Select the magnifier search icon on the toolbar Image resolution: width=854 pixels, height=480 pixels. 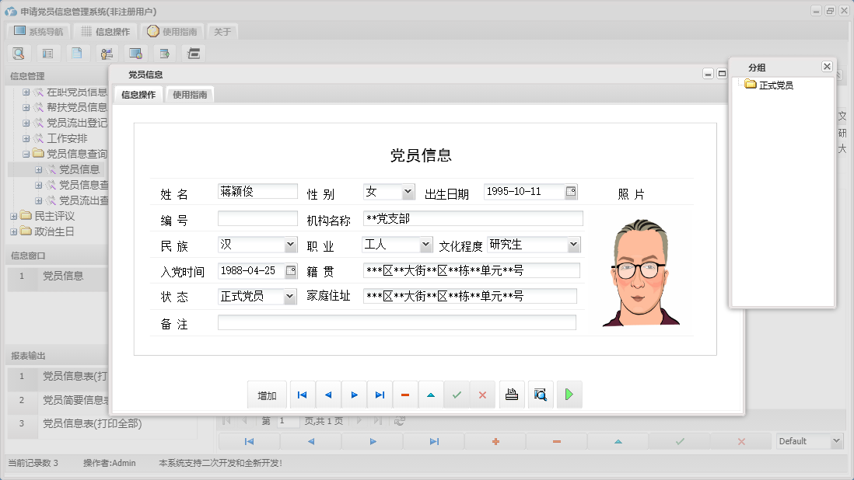pyautogui.click(x=19, y=53)
